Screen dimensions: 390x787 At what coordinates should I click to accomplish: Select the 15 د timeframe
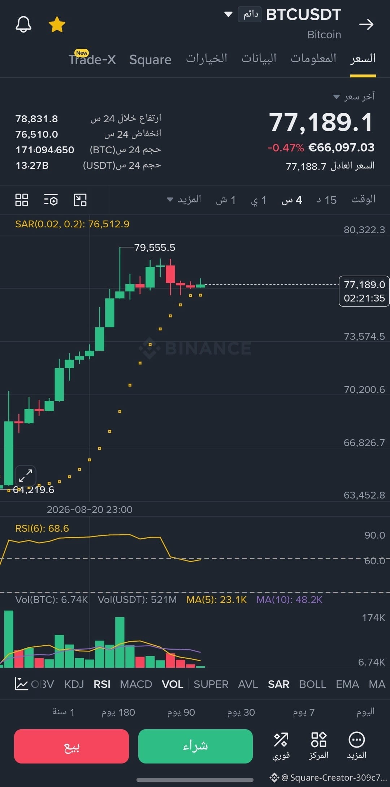tap(326, 200)
